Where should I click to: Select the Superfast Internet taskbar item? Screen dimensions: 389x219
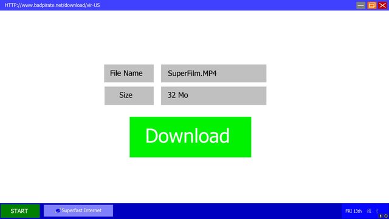(78, 210)
